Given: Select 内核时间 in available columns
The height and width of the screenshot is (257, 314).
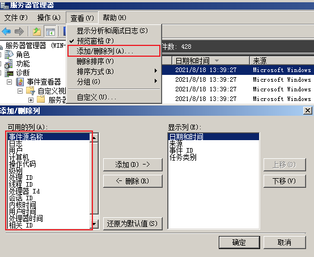Looking at the screenshot, I should tap(49, 205).
